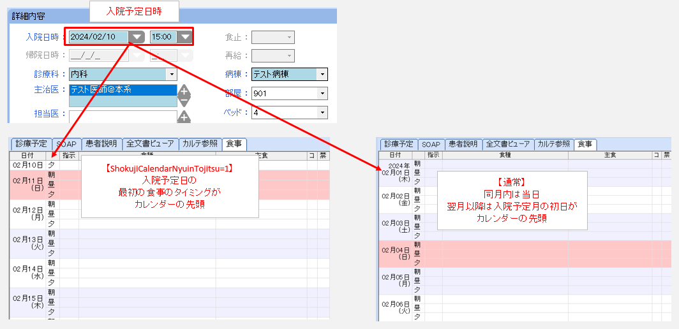Open the ベッド dropdown showing 4
This screenshot has width=679, height=329.
[x=323, y=113]
